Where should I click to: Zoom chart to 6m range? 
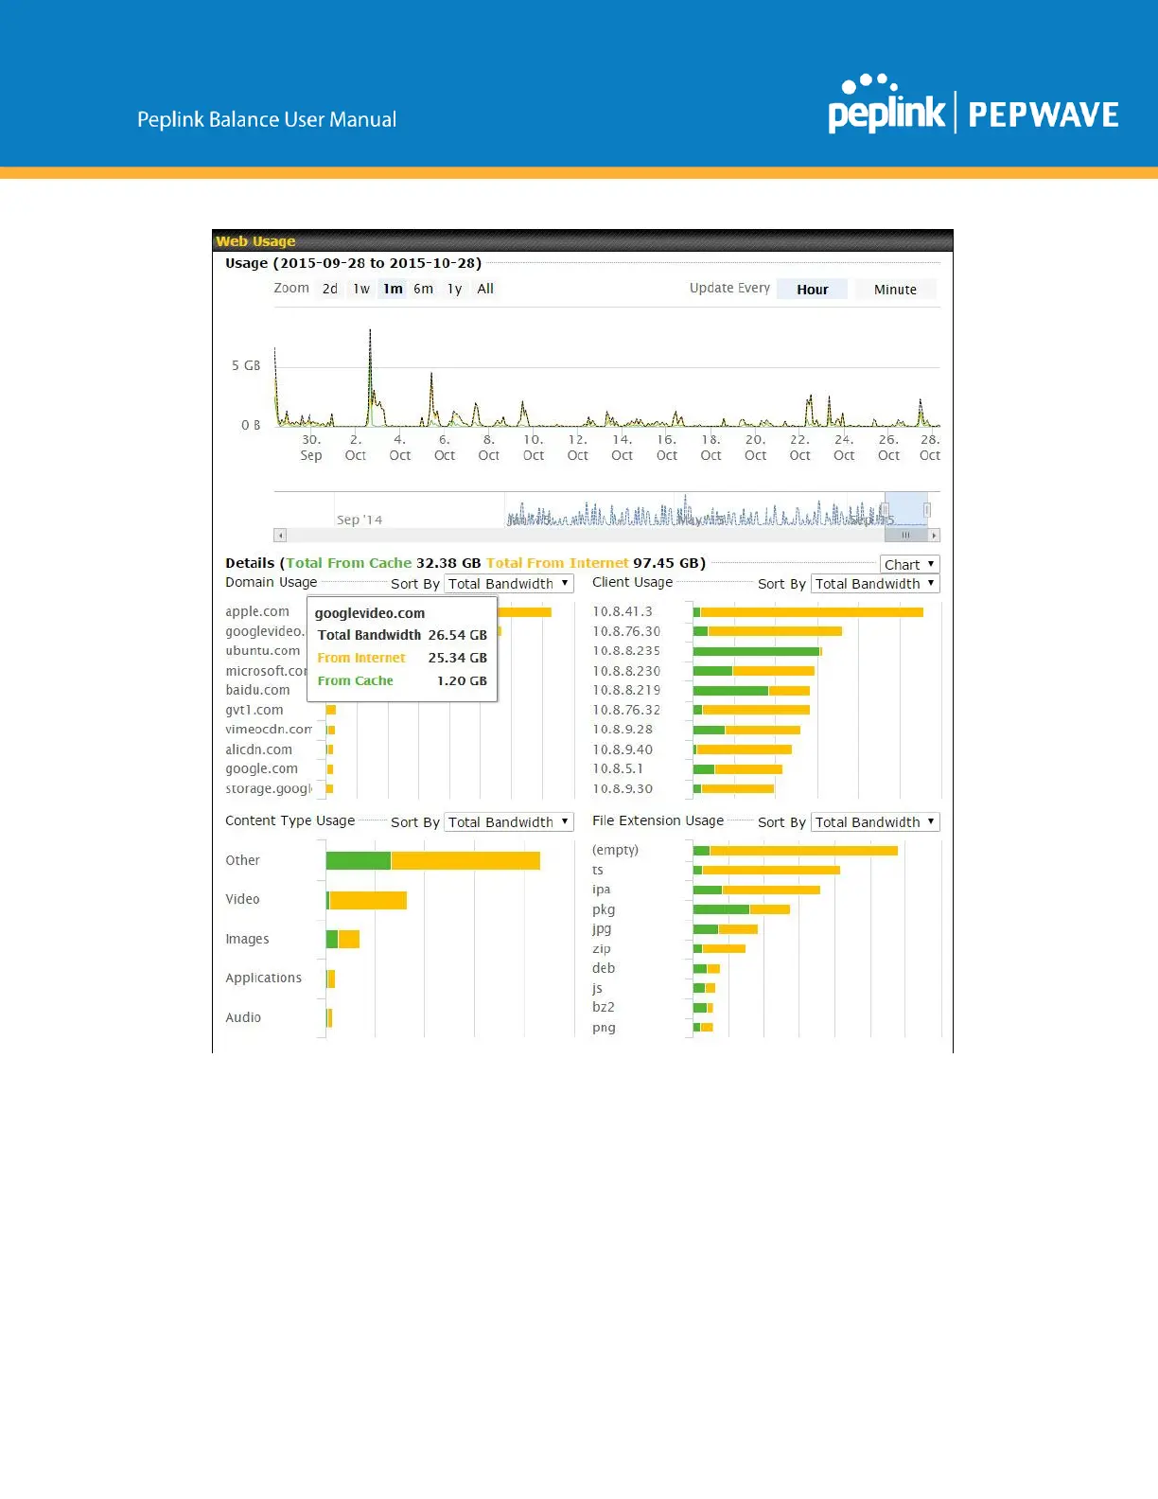point(423,289)
